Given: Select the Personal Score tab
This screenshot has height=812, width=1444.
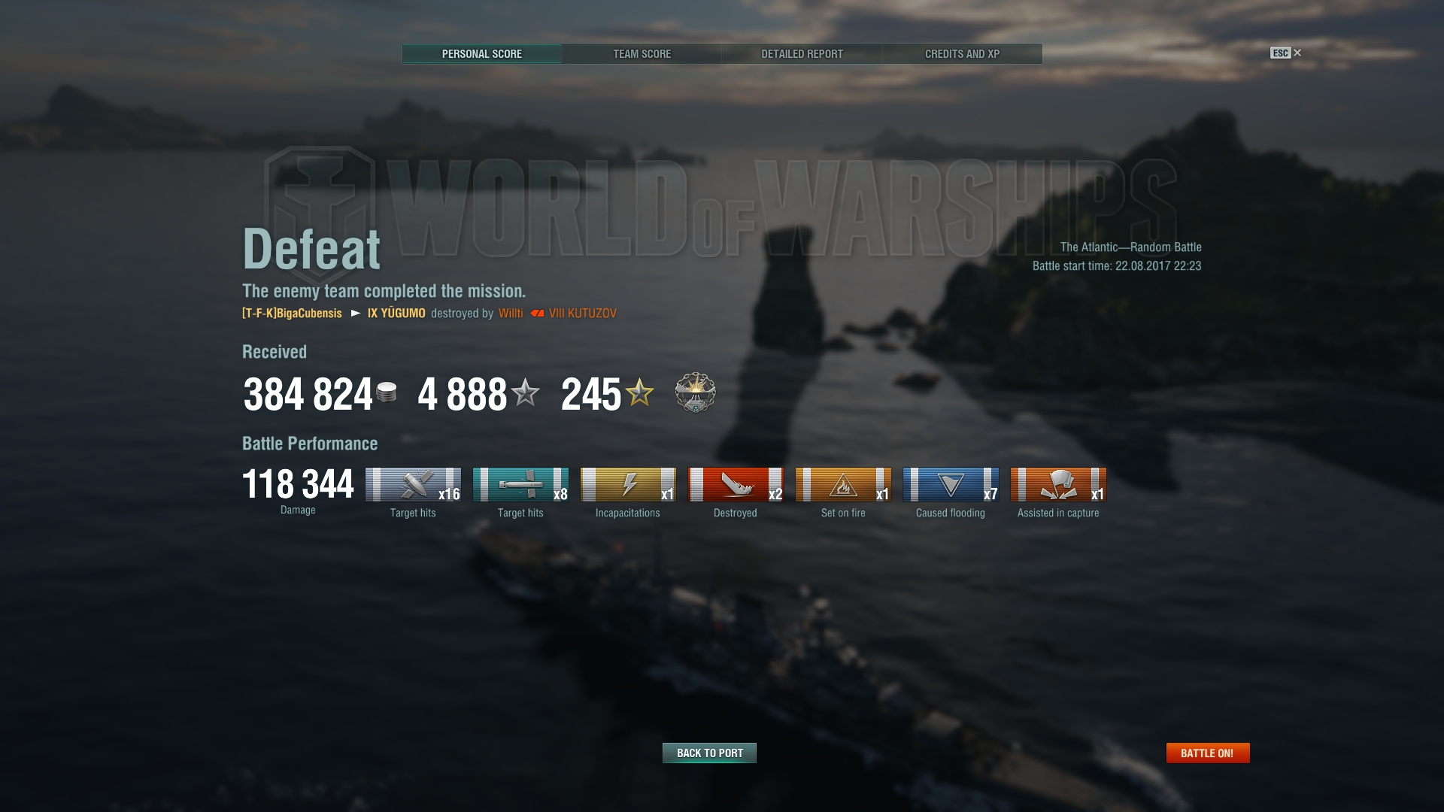Looking at the screenshot, I should (482, 54).
